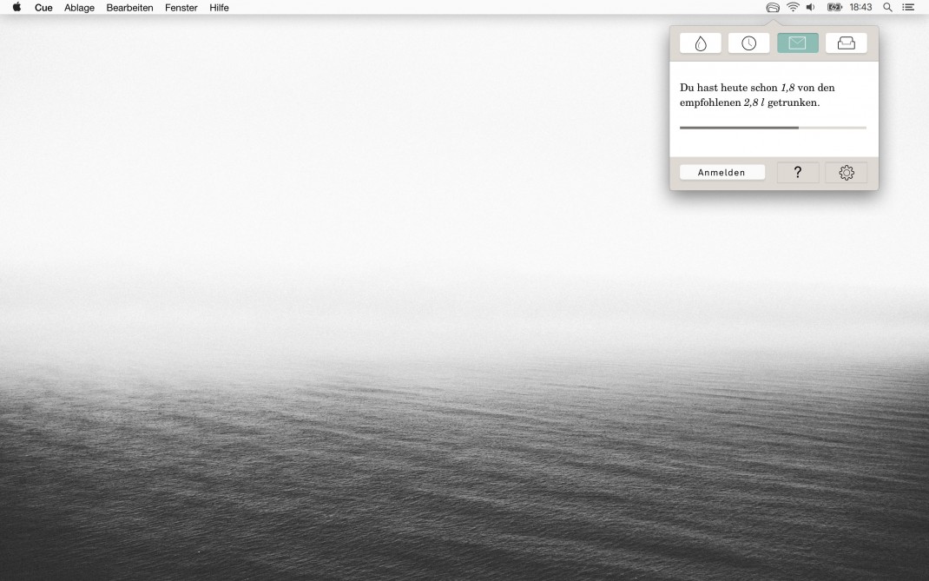
Task: Open the battery status menu
Action: [x=834, y=8]
